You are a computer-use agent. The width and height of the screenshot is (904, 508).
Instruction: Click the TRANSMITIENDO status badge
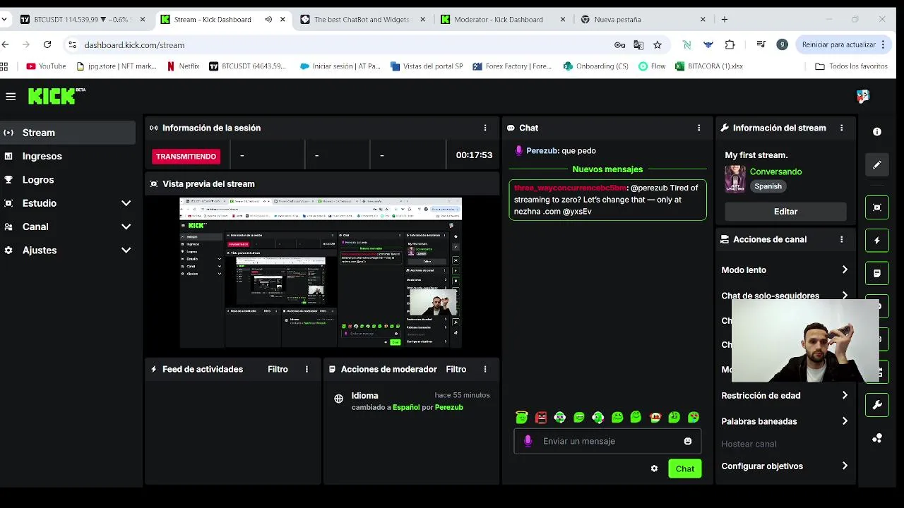tap(186, 156)
